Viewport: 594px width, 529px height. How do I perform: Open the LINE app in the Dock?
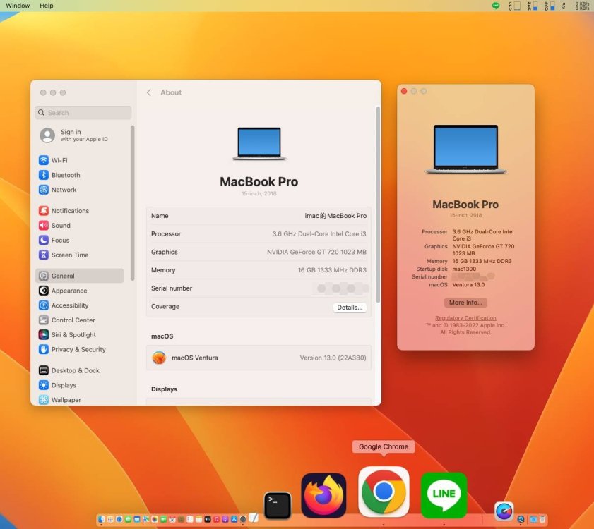click(x=444, y=495)
